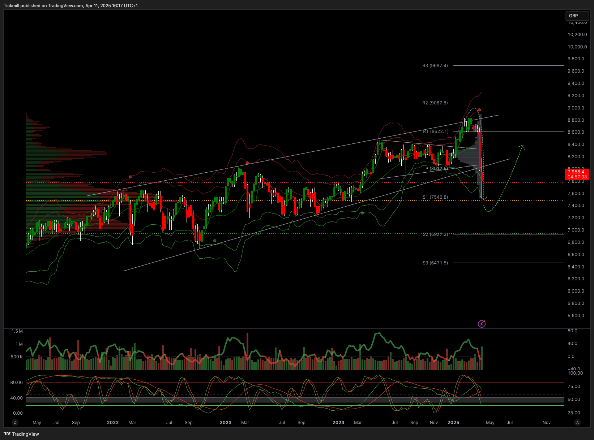Click the 5,800.0 price axis value
The width and height of the screenshot is (594, 440).
(x=576, y=303)
